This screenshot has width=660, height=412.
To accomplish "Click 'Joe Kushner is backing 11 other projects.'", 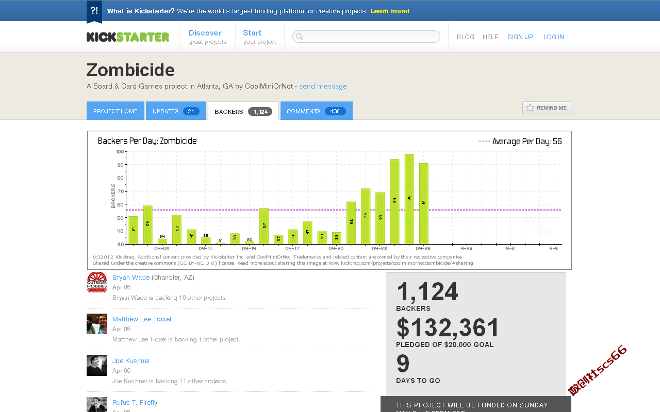I will tap(170, 381).
